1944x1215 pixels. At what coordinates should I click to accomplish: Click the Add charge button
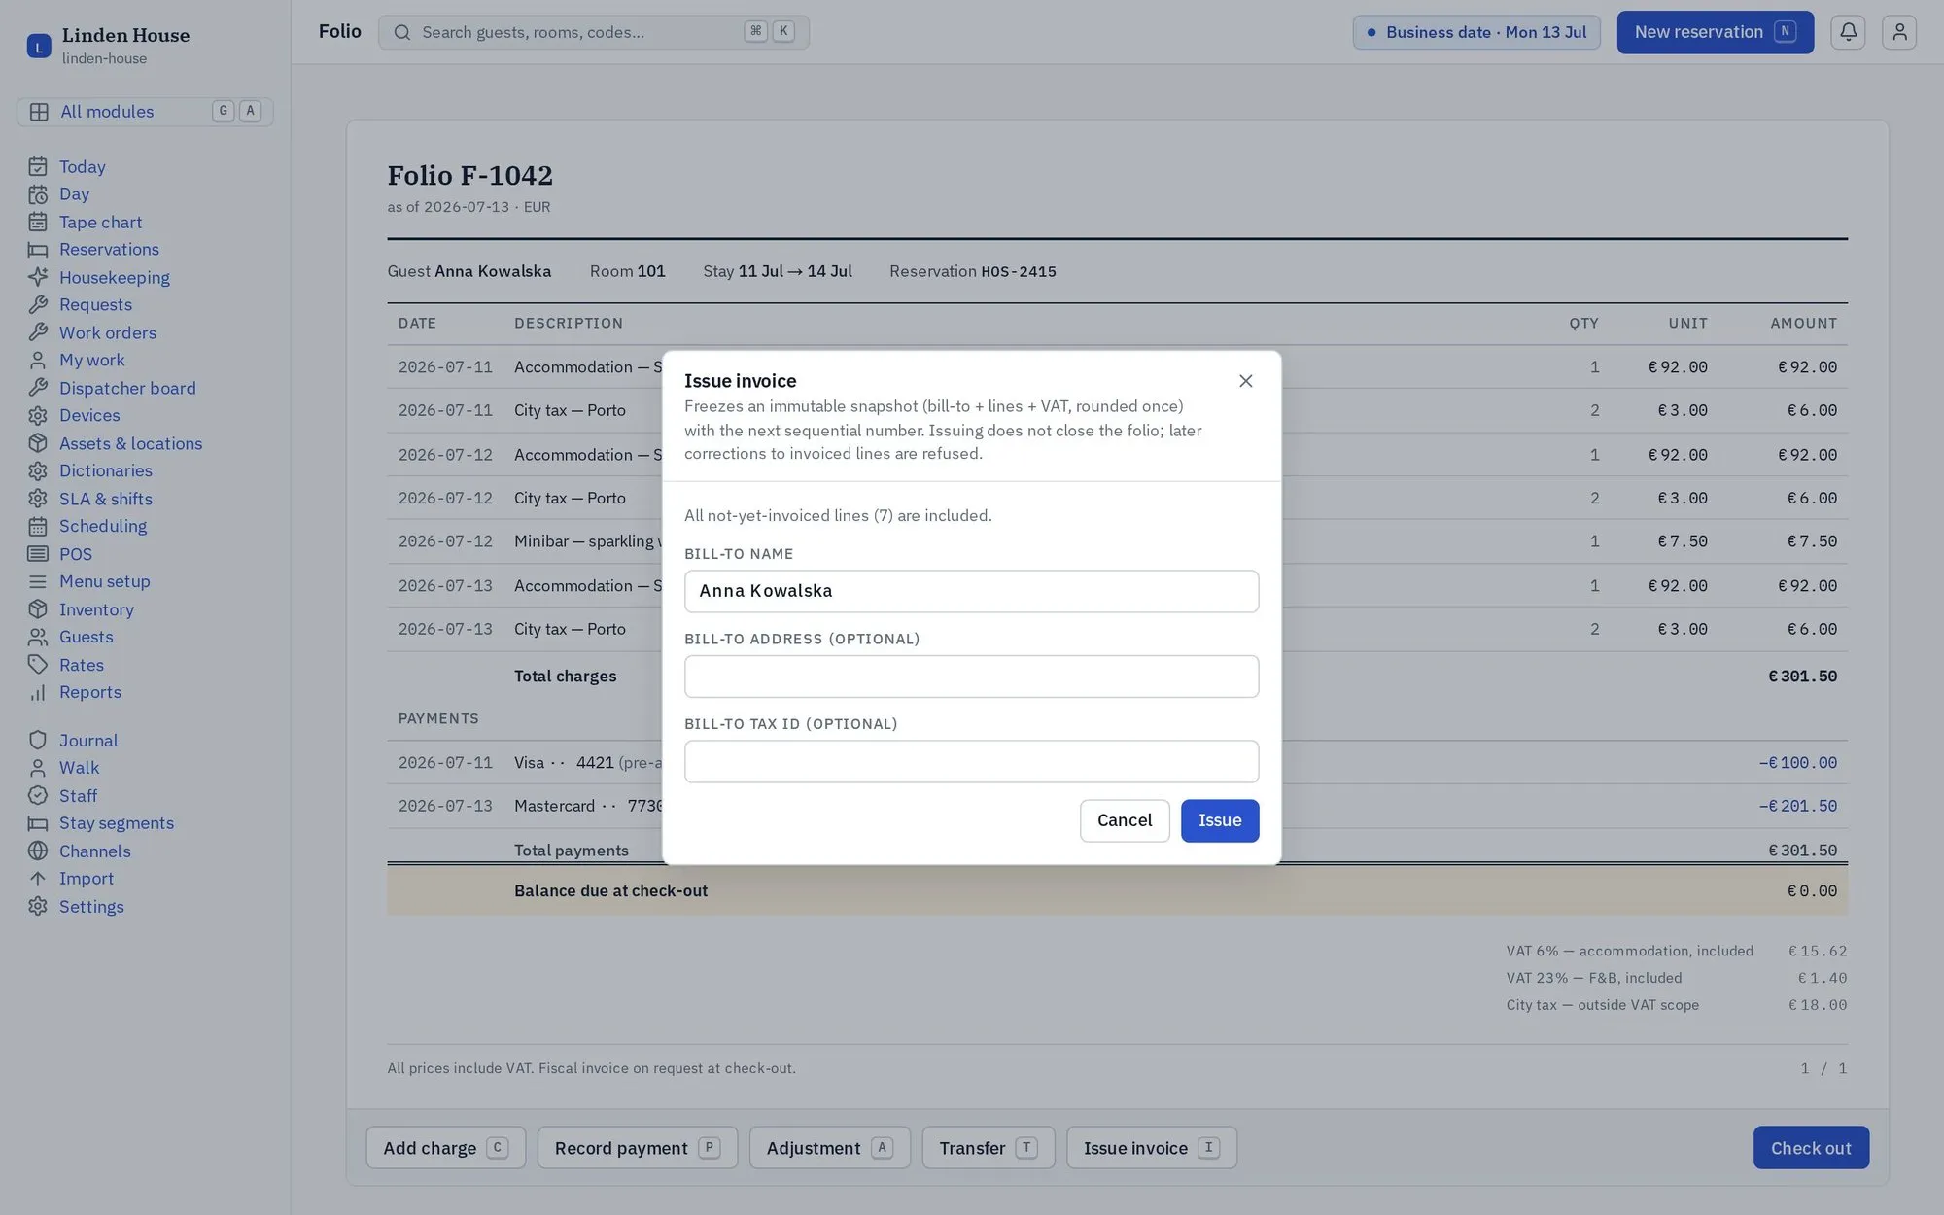point(445,1148)
